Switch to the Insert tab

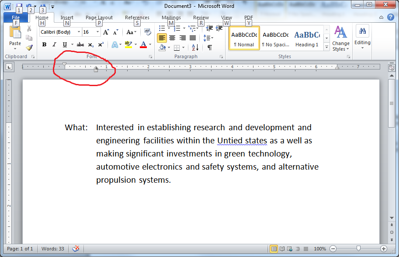tap(67, 17)
